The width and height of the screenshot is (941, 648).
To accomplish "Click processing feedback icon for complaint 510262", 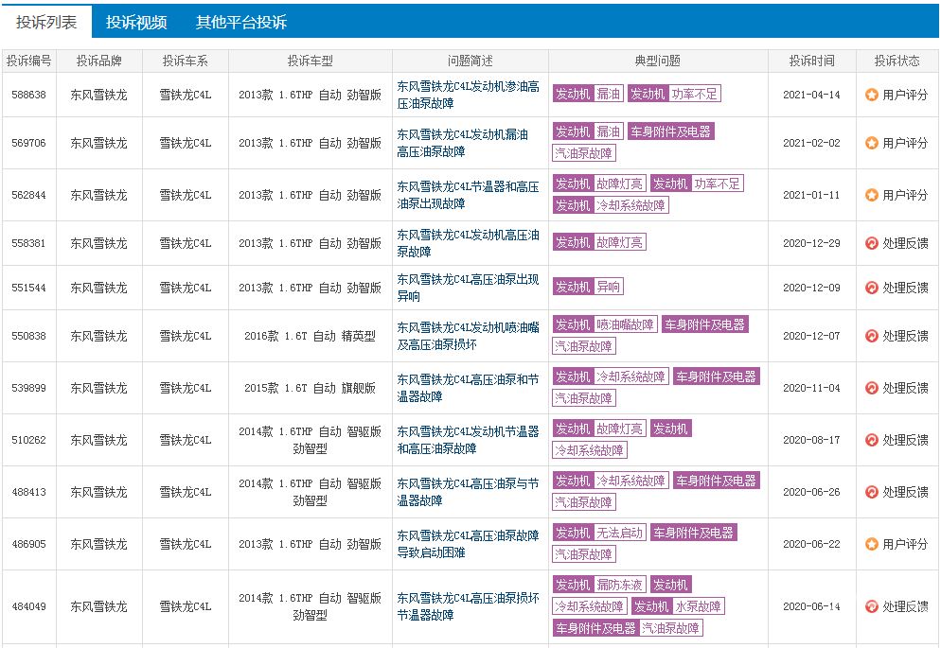I will click(871, 440).
